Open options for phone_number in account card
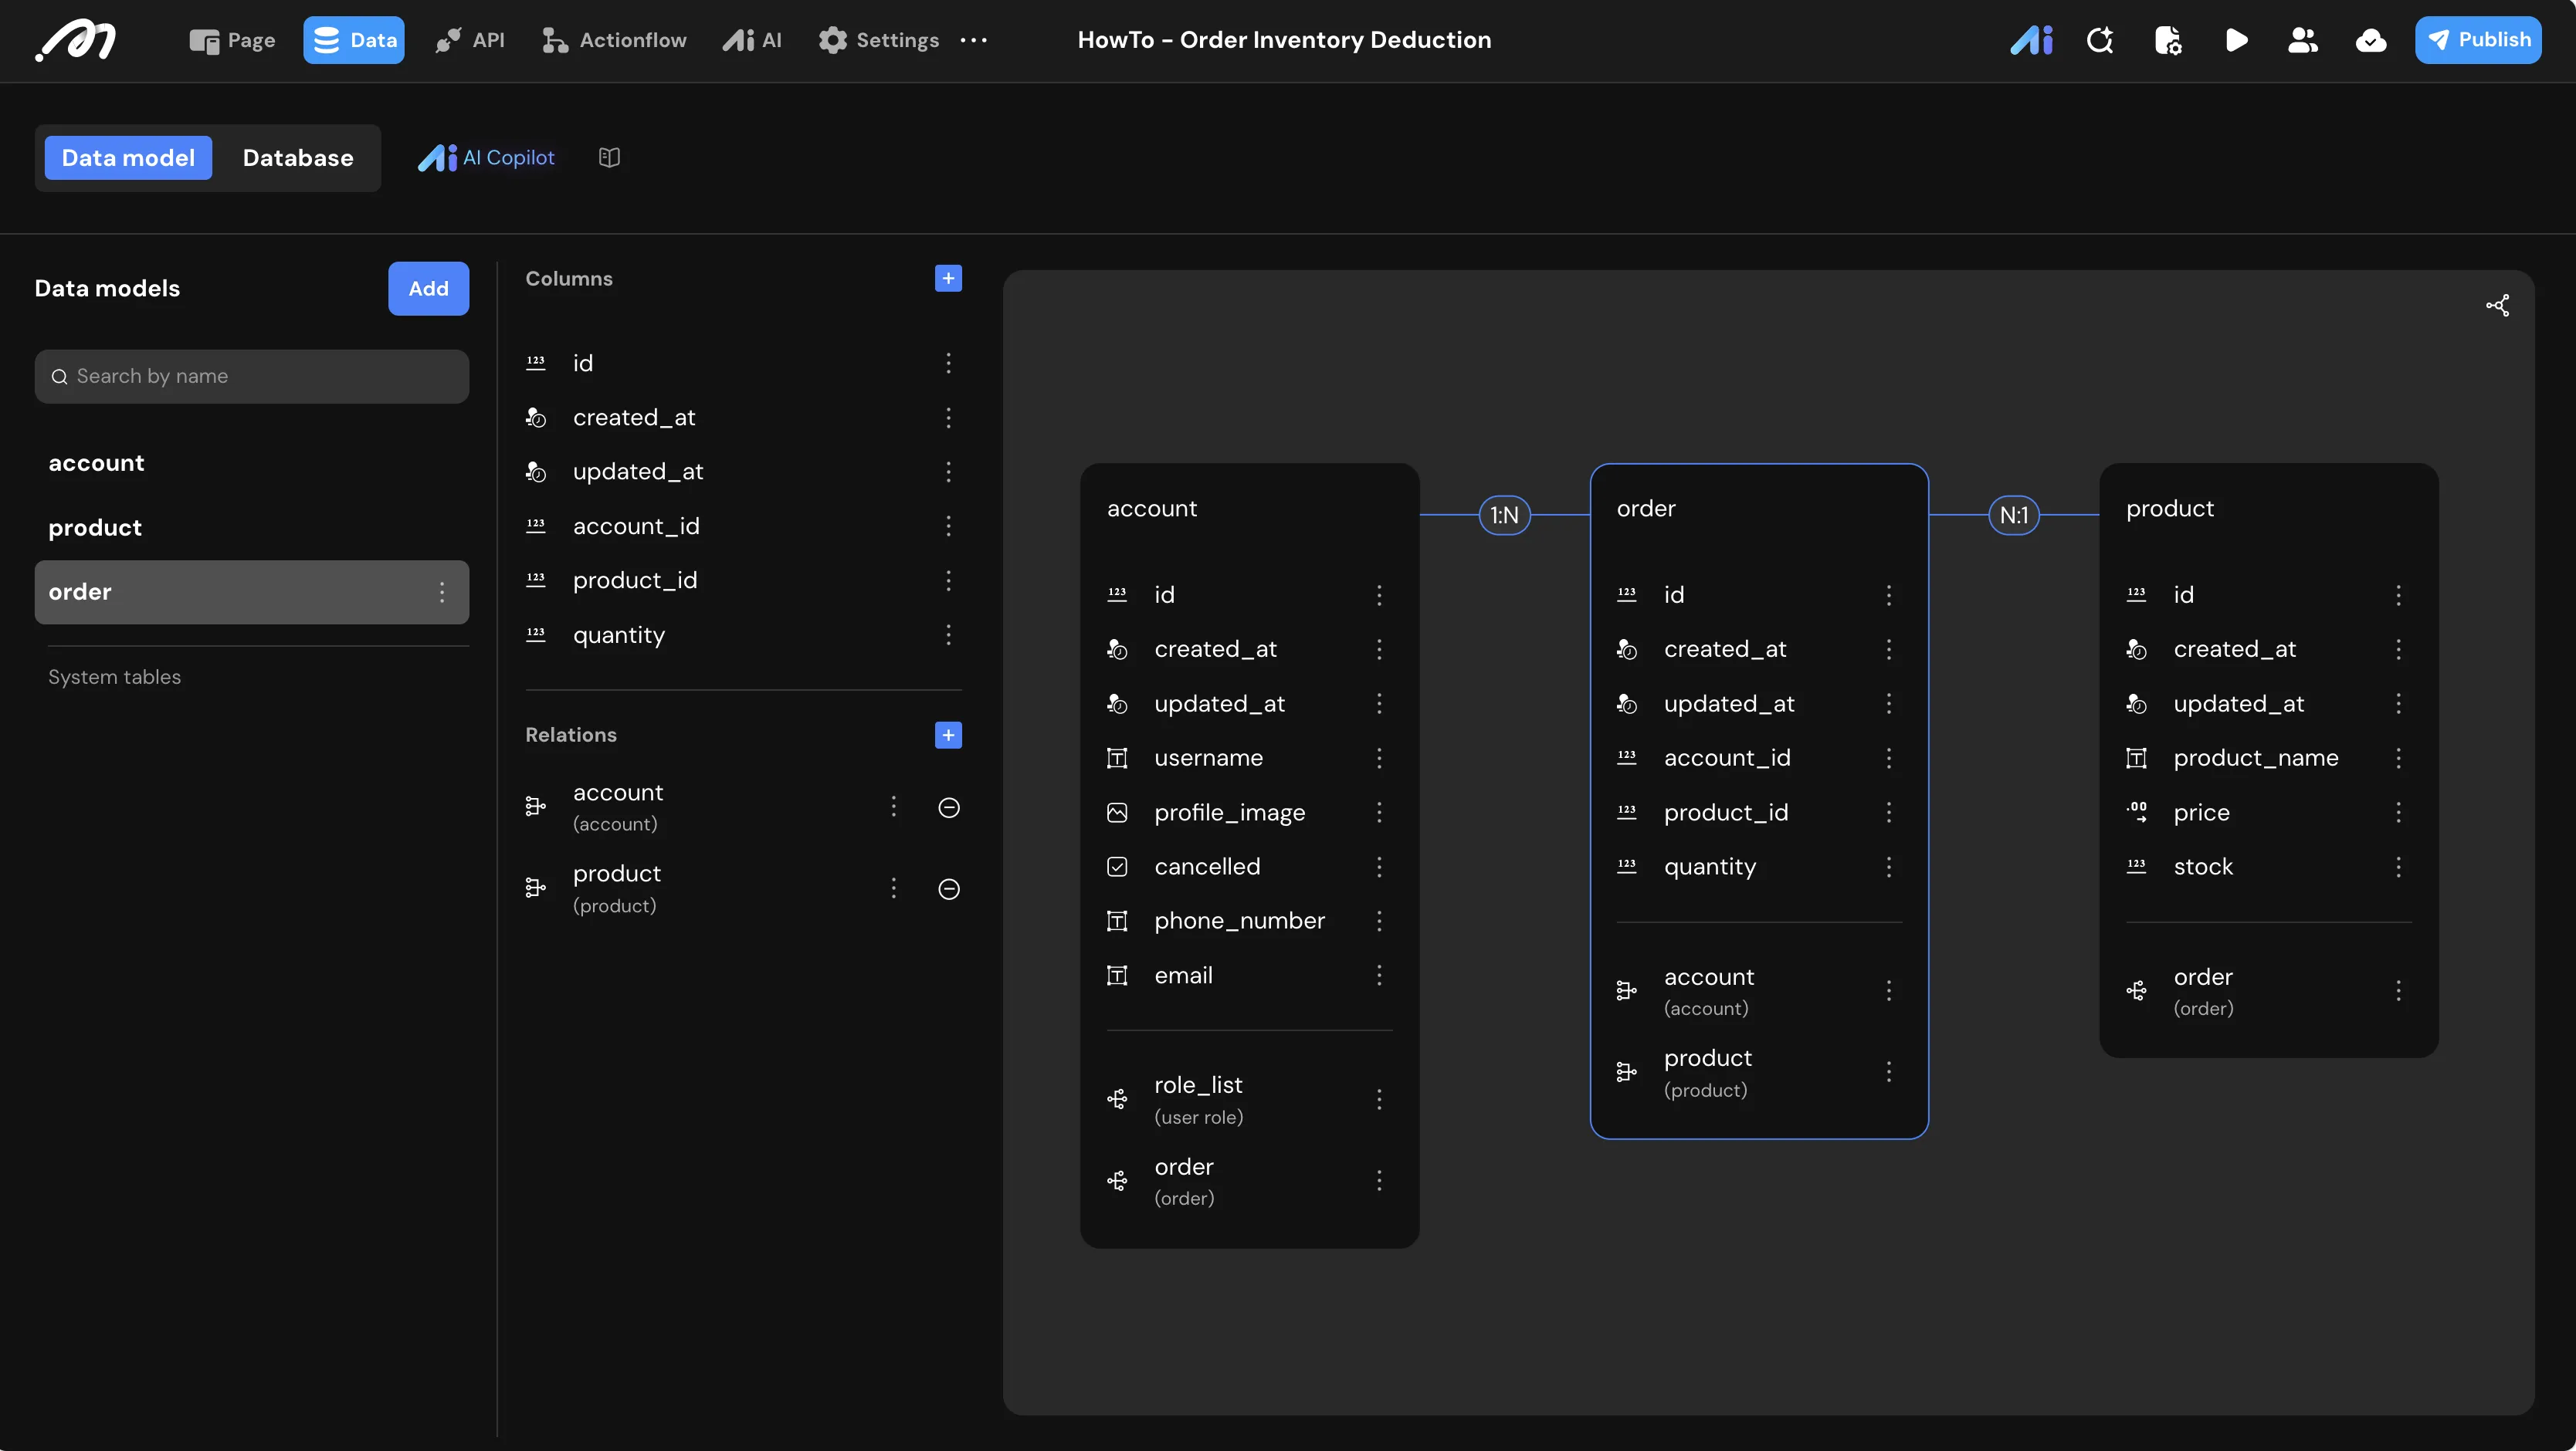The image size is (2576, 1451). point(1379,920)
